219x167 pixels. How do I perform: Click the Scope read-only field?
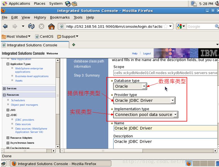click(x=166, y=73)
